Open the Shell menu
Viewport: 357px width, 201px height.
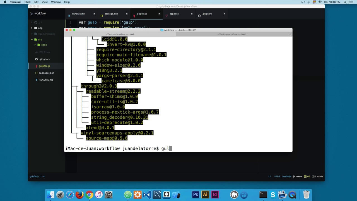[x=27, y=2]
